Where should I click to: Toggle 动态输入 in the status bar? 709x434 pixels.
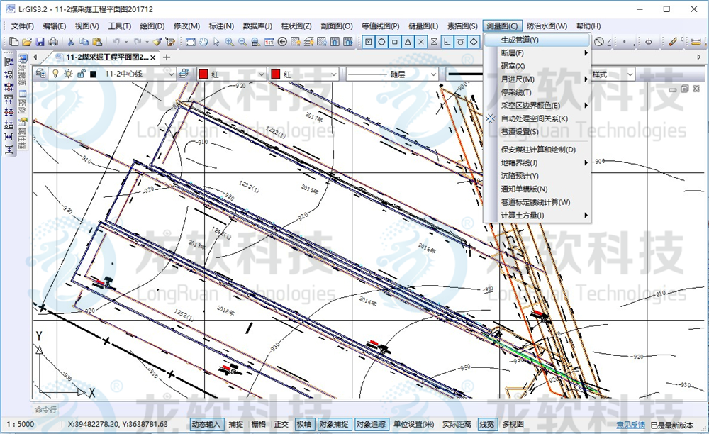click(207, 424)
